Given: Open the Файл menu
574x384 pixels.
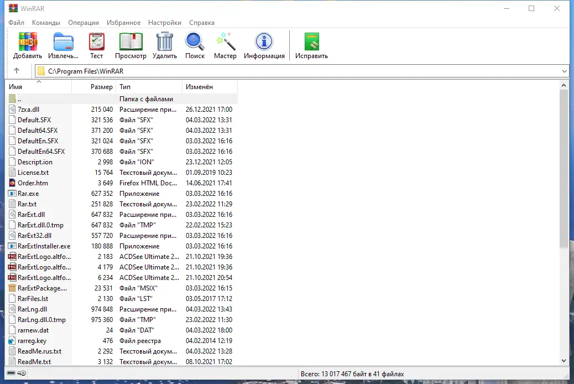Looking at the screenshot, I should coord(16,23).
